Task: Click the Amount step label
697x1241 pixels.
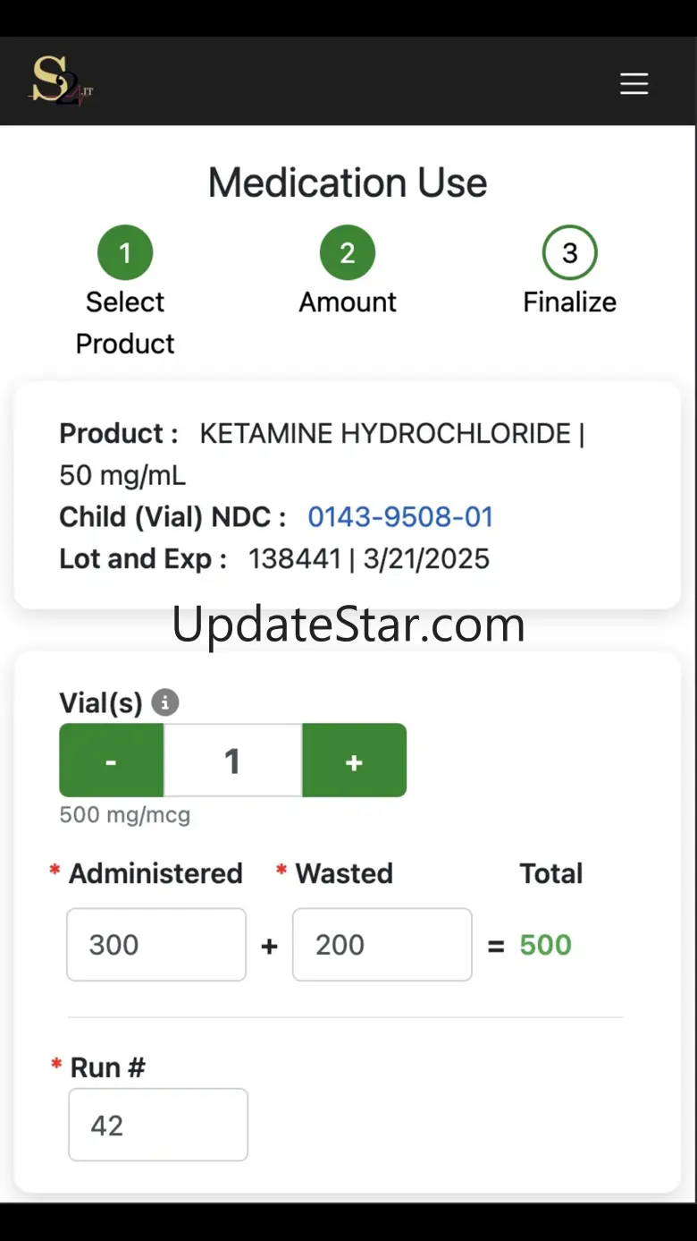Action: pyautogui.click(x=348, y=302)
